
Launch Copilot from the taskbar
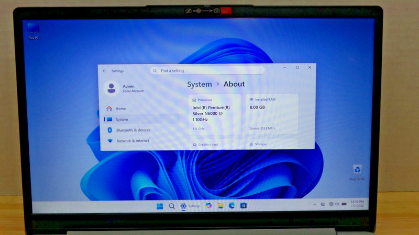pos(208,206)
